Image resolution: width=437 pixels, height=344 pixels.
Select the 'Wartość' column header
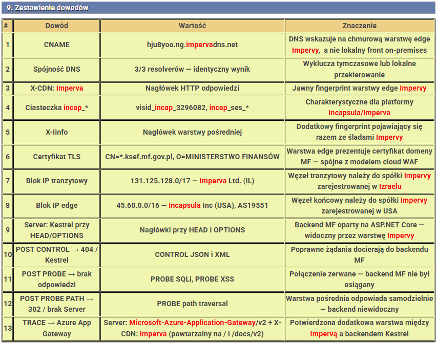(x=192, y=26)
